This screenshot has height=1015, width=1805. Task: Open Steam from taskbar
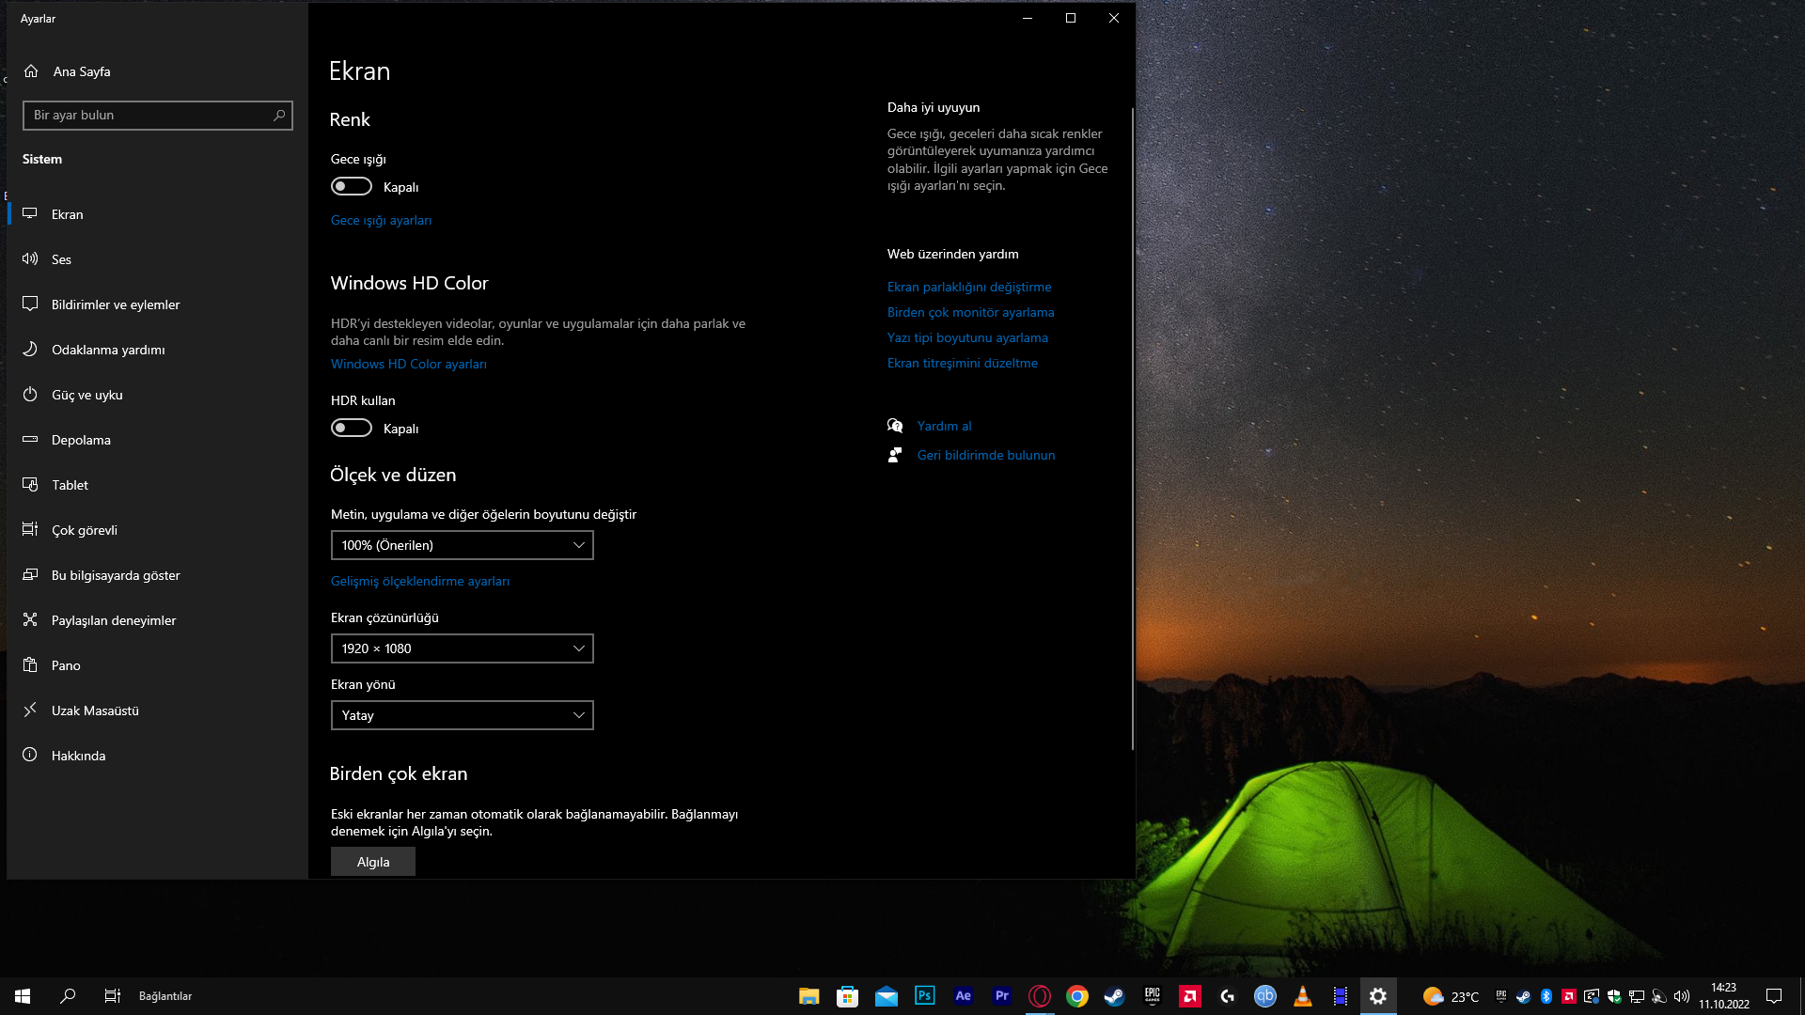(1115, 996)
